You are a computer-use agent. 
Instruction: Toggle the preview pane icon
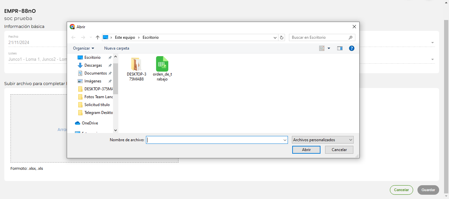point(340,48)
